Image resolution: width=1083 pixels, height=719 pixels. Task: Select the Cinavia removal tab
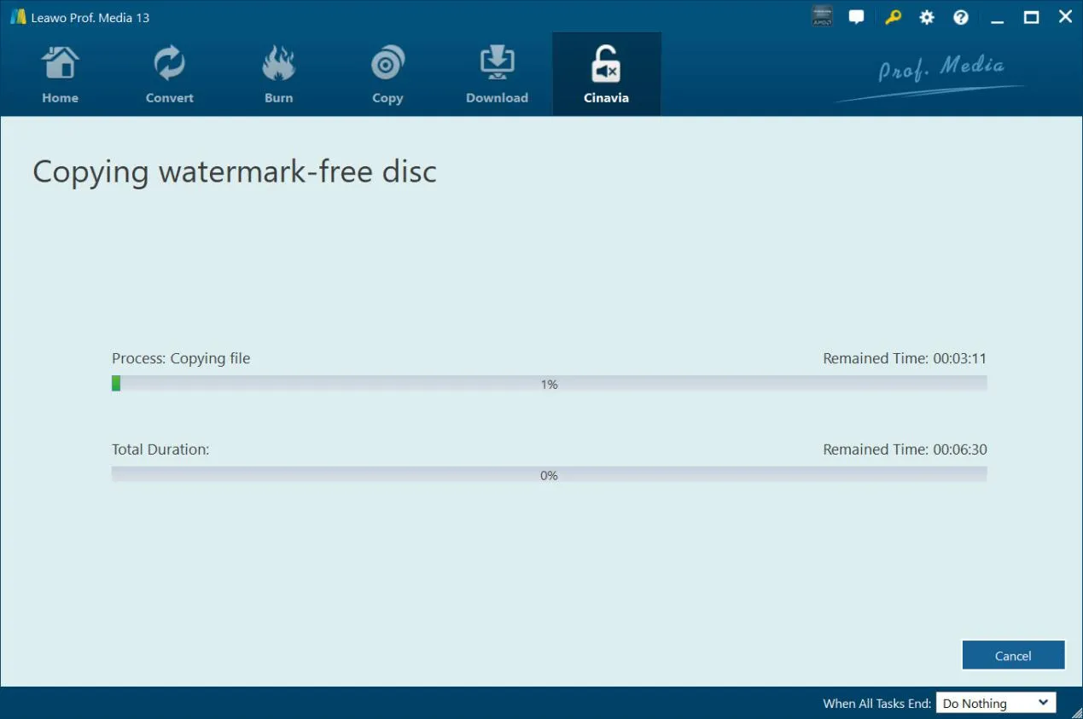click(x=606, y=75)
